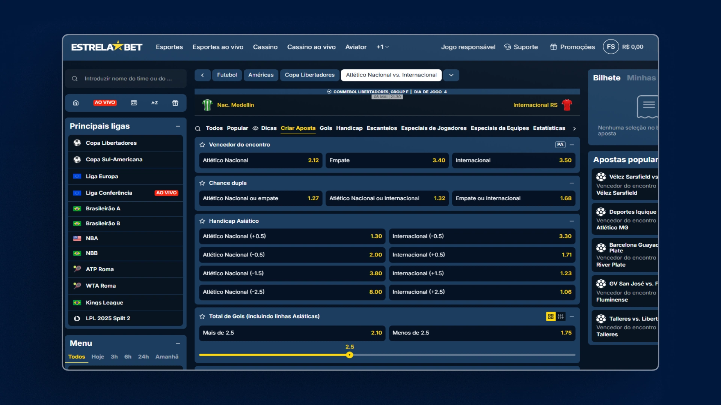Switch Total de Gols to grid view
The width and height of the screenshot is (721, 405).
[551, 316]
